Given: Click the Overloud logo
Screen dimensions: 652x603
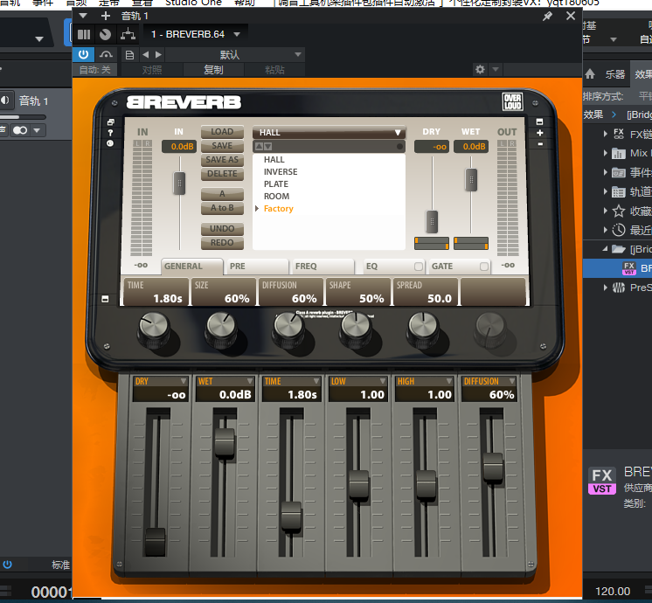Looking at the screenshot, I should point(513,101).
